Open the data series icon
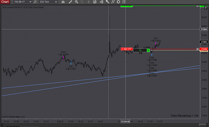This screenshot has height=127, width=209. [107, 2]
